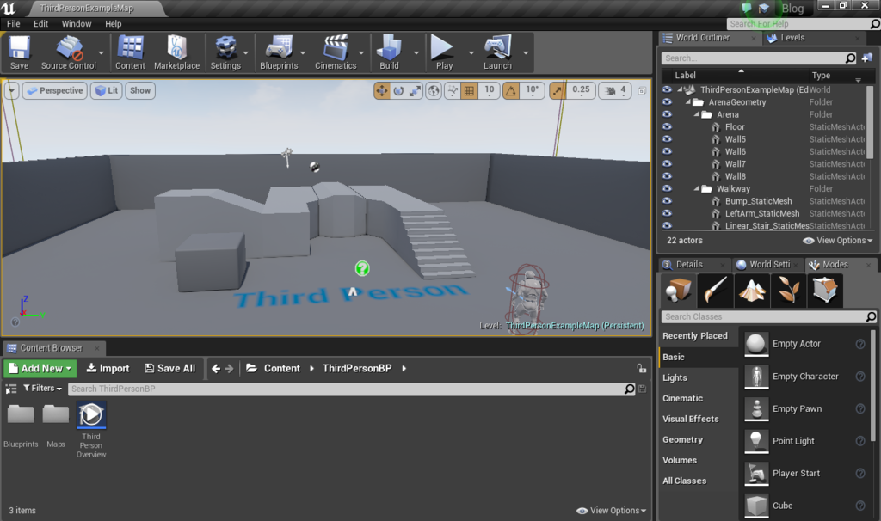
Task: Open the Play options dropdown arrow
Action: pyautogui.click(x=471, y=52)
